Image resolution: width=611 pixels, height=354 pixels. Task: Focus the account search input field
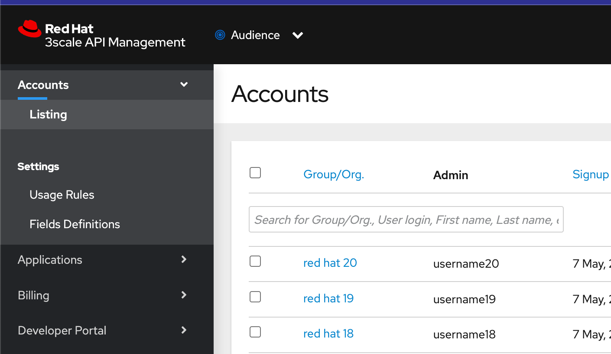[x=406, y=220]
